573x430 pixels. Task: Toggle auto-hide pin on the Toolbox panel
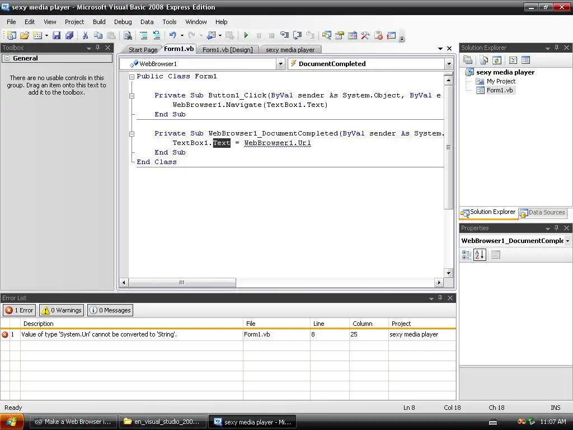click(x=97, y=48)
